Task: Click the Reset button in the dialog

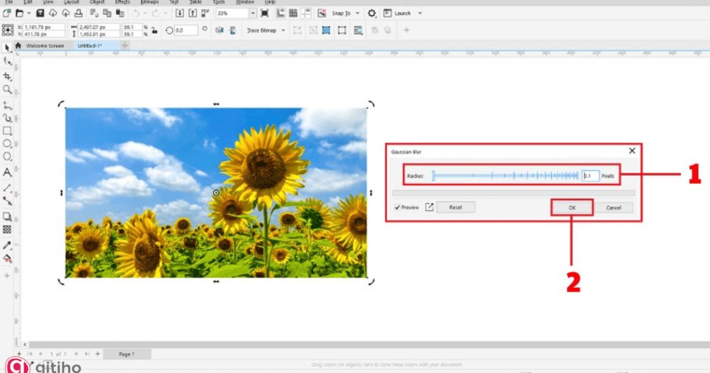Action: (x=456, y=207)
